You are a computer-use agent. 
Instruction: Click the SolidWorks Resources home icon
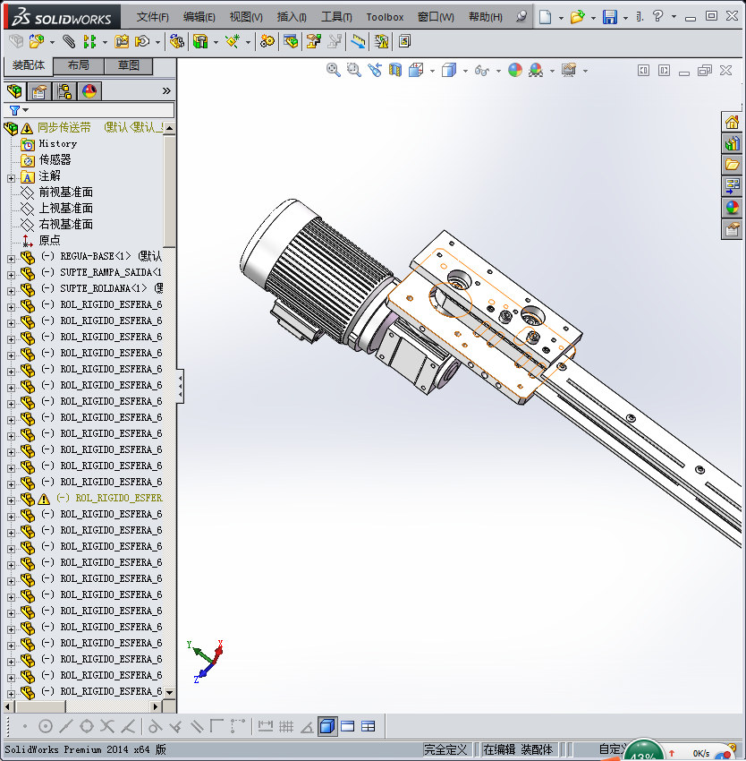pos(732,122)
